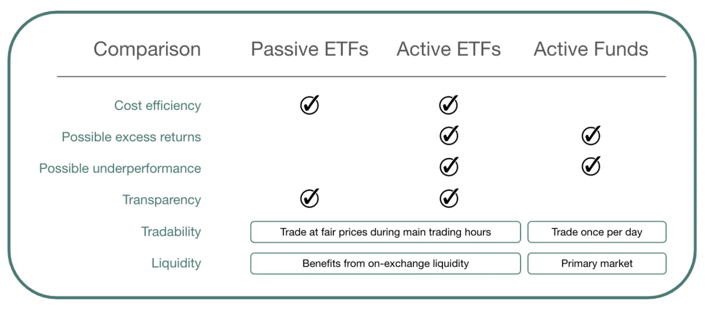
Task: Click the Active ETFs column header
Action: point(449,49)
